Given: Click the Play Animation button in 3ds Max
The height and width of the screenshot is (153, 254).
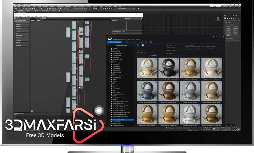Looking at the screenshot, I should click(205, 128).
